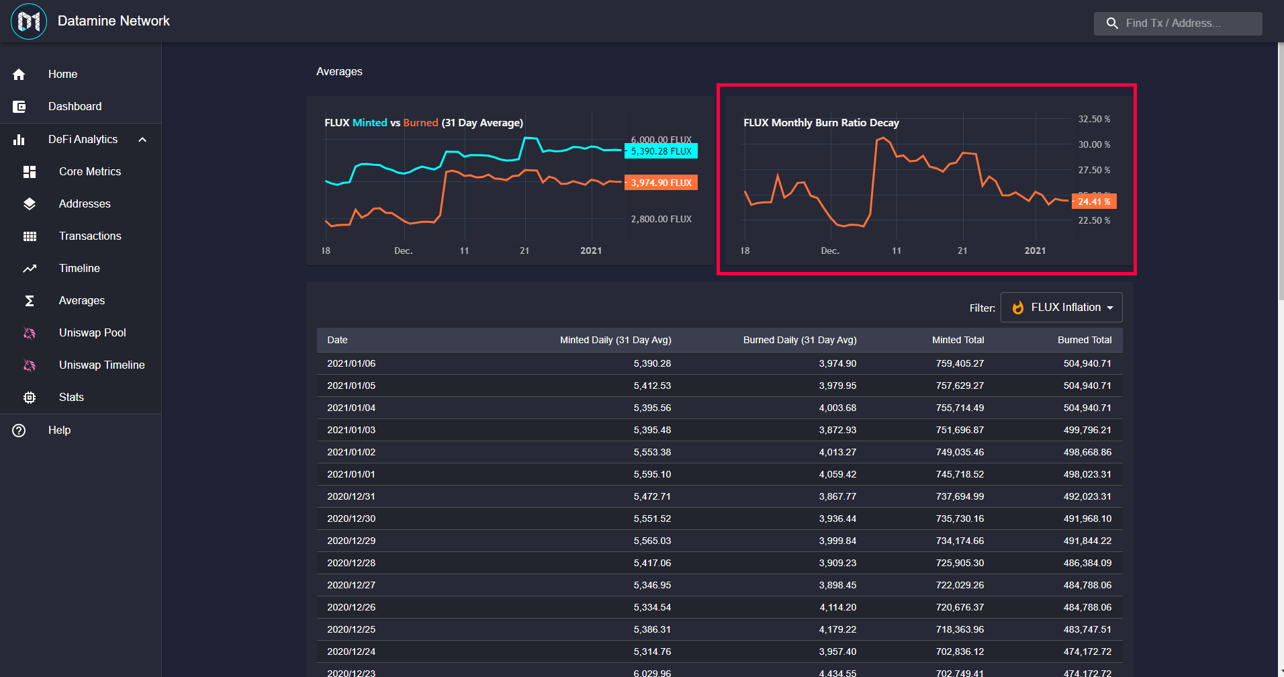Select Averages in sidebar
Image resolution: width=1284 pixels, height=677 pixels.
81,301
